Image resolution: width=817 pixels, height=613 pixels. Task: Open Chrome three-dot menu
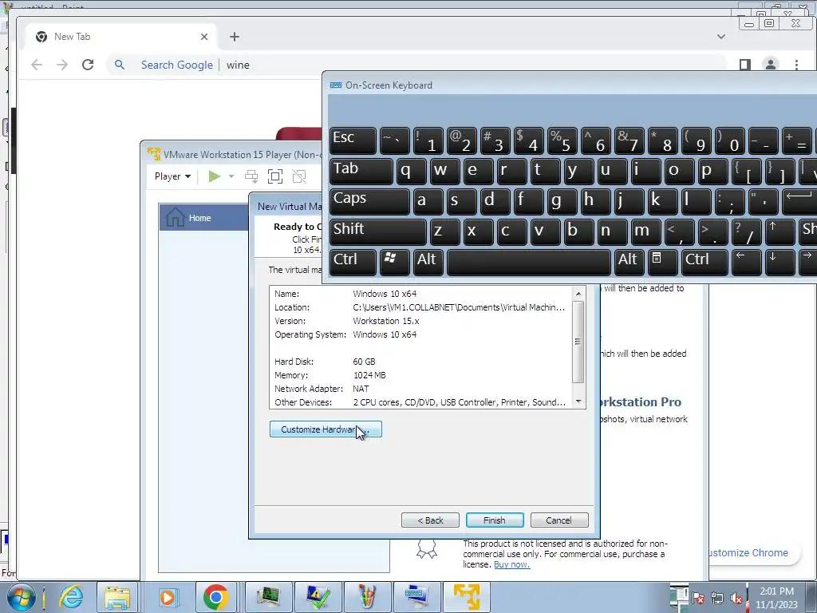click(x=796, y=65)
